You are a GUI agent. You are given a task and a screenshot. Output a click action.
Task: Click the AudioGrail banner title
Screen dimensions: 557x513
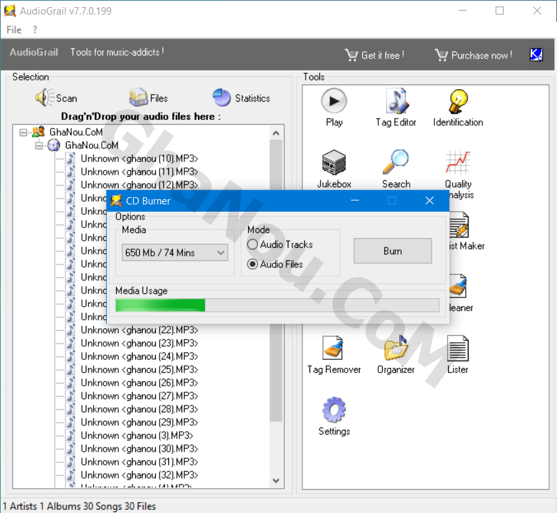coord(34,52)
